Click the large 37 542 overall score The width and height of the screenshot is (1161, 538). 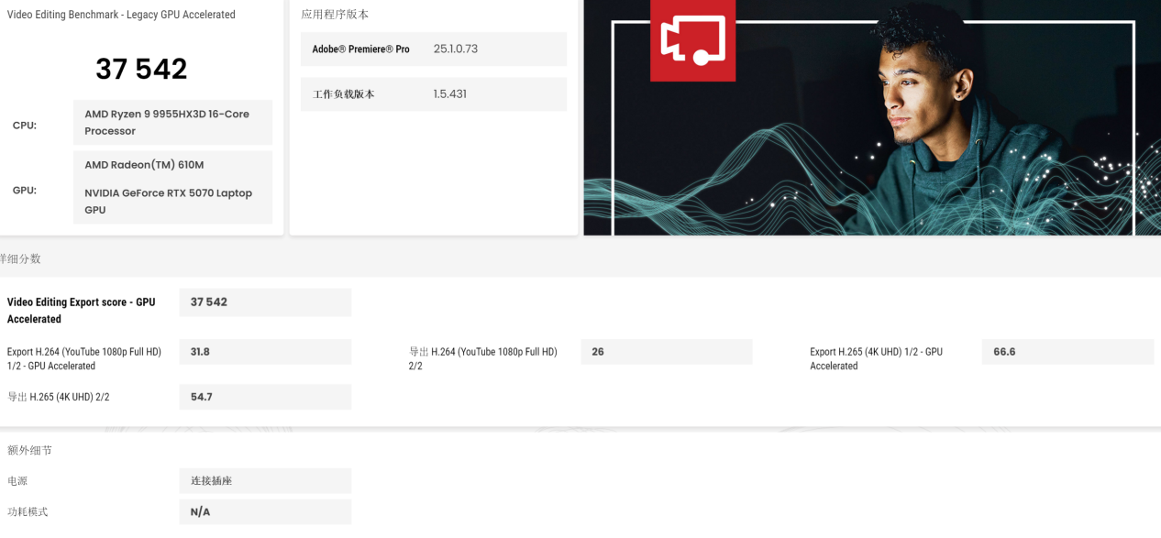tap(141, 69)
